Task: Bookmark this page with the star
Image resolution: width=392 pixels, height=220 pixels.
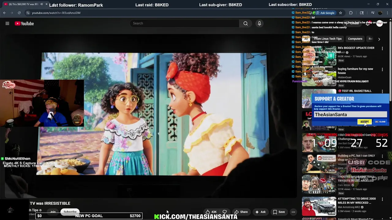Action: [x=340, y=13]
